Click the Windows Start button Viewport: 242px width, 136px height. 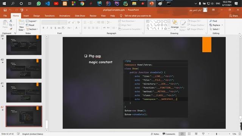coord(4,3)
